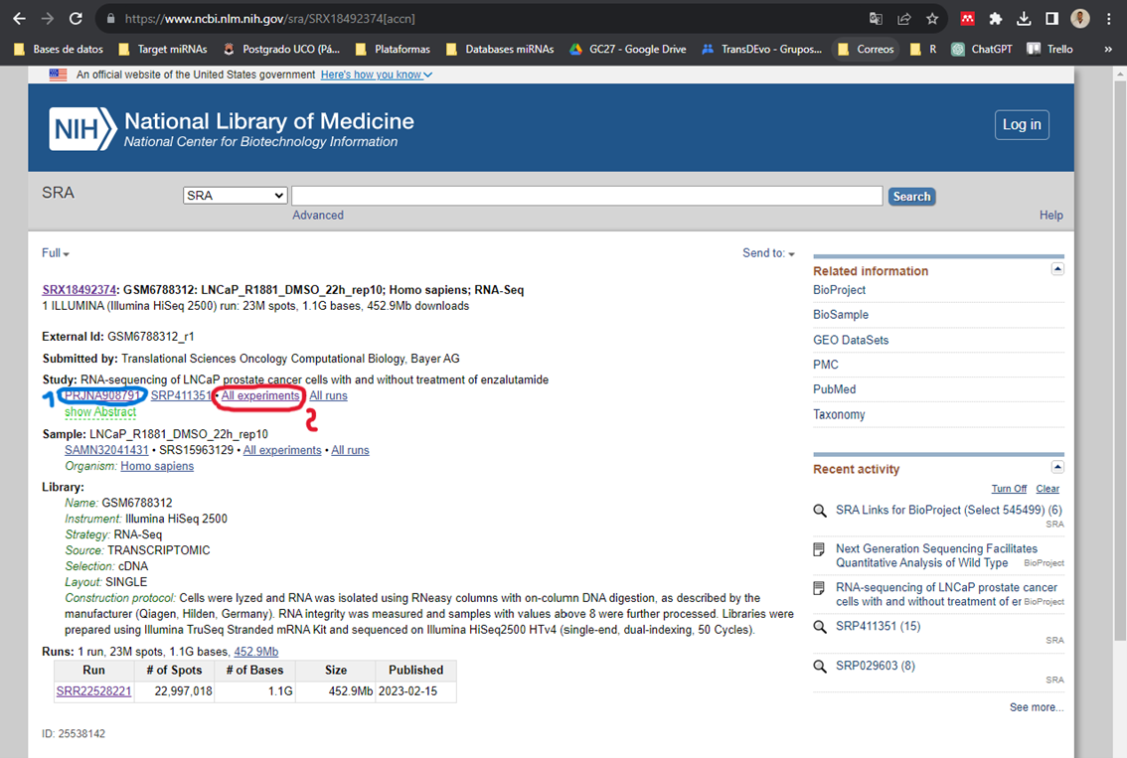
Task: Collapse the Related information panel
Action: click(1057, 269)
